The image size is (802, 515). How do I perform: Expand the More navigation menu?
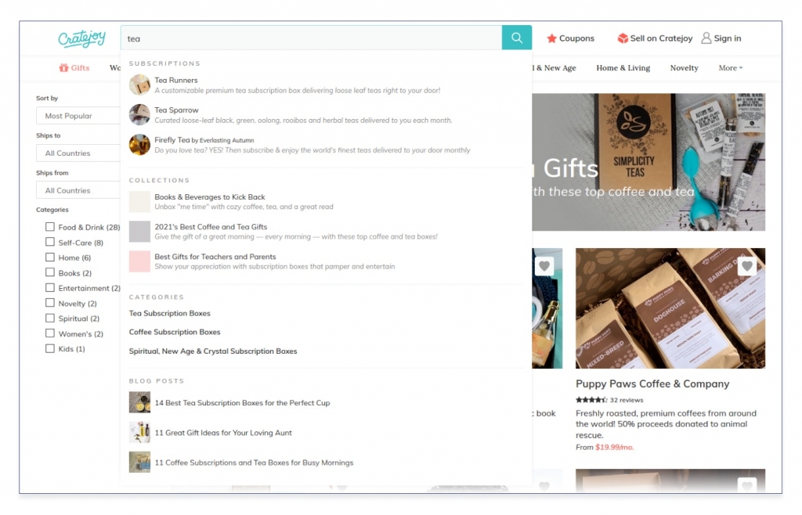pyautogui.click(x=731, y=67)
